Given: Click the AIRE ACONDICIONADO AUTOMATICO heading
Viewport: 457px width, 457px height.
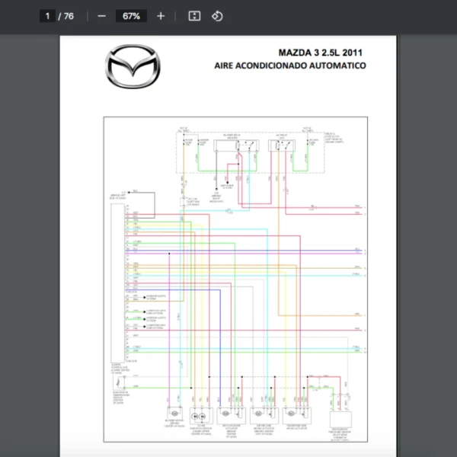Looking at the screenshot, I should (x=289, y=66).
